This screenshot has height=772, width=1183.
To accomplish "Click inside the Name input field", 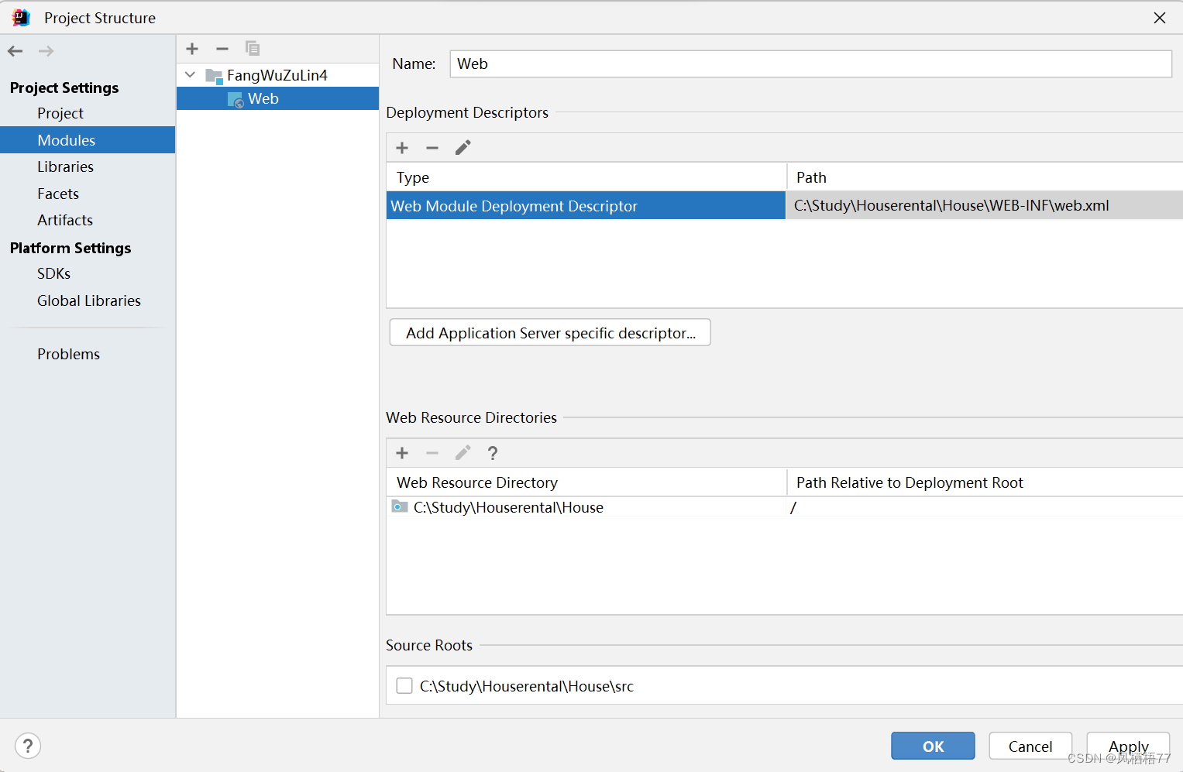I will coord(810,63).
